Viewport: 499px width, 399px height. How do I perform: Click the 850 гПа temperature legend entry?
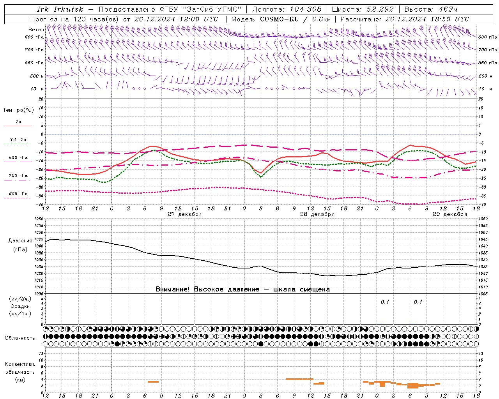point(18,157)
